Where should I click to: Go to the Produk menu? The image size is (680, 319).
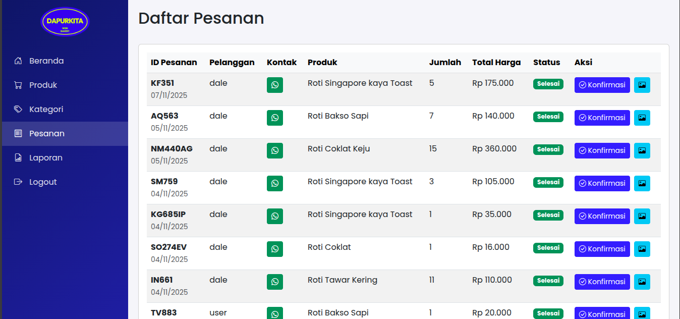point(65,85)
